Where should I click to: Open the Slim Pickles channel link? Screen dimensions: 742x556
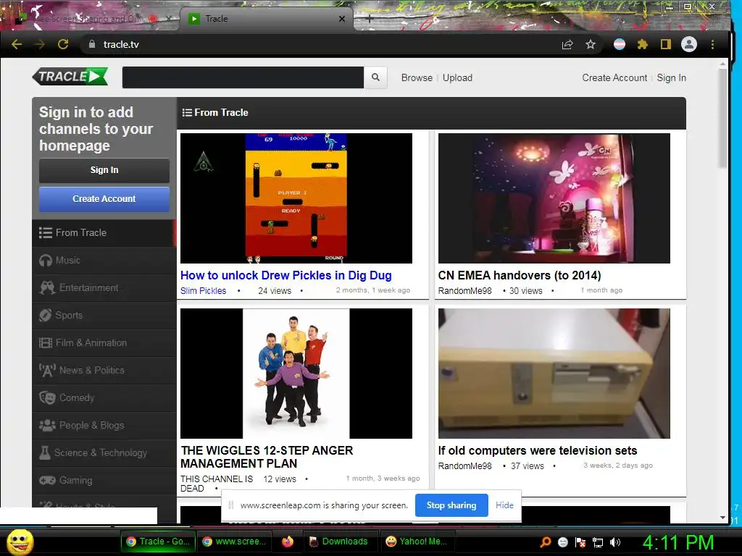pyautogui.click(x=203, y=291)
